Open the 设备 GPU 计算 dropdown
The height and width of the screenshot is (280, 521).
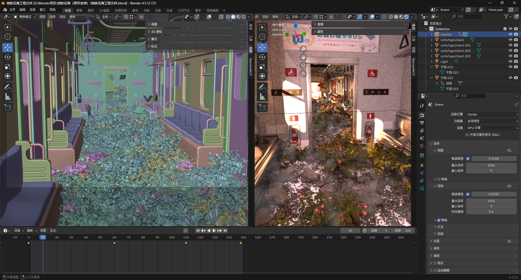(x=492, y=128)
